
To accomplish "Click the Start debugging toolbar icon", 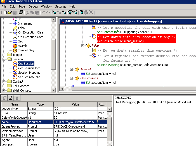I will click(55, 13).
